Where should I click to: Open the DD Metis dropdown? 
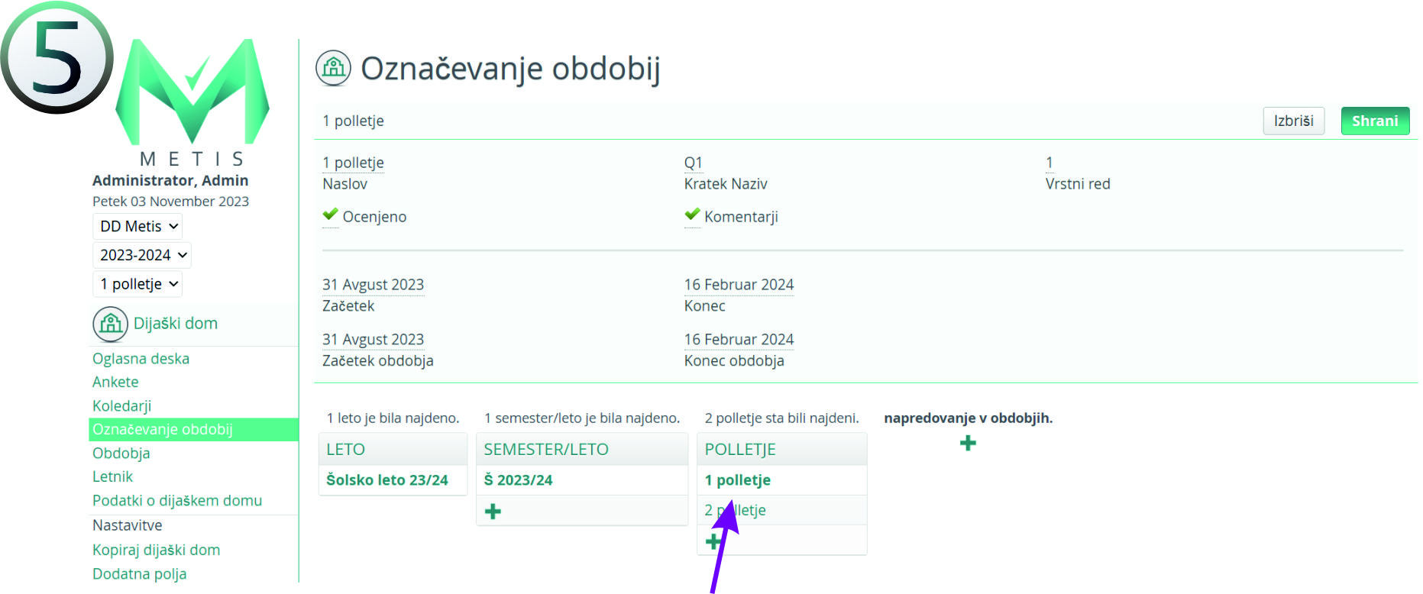138,227
